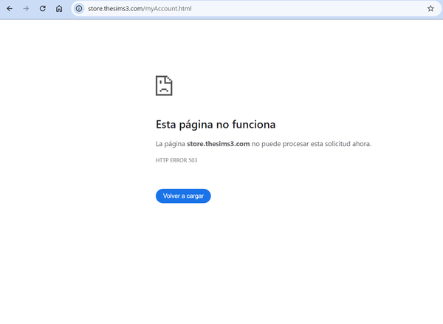This screenshot has height=324, width=443.
Task: Click the /myAccount.html path in the URL
Action: [x=162, y=9]
